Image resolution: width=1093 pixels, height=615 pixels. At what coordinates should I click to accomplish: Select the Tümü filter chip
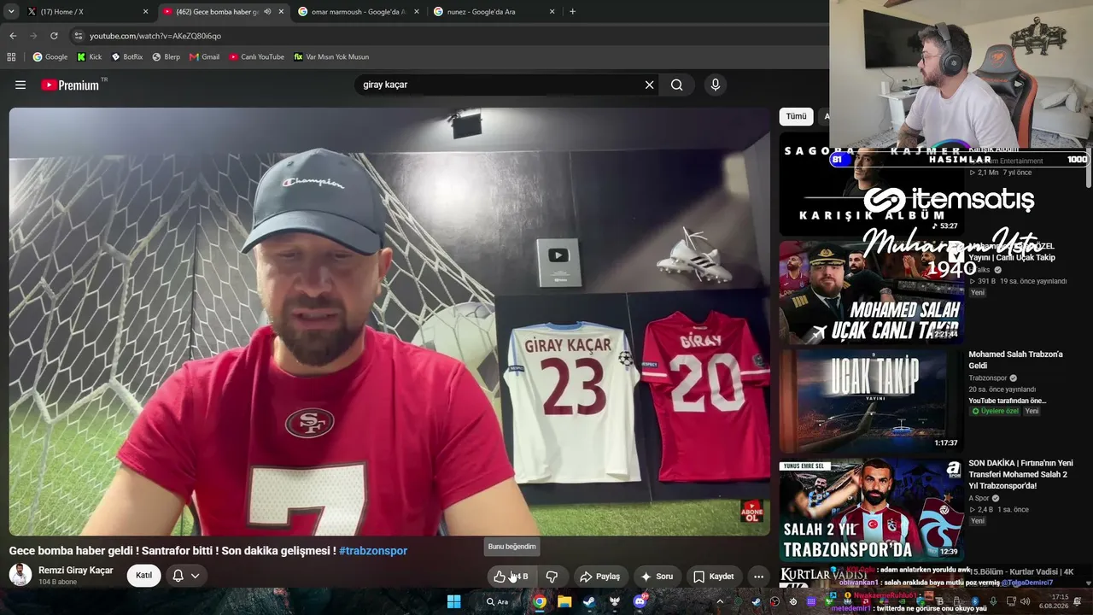pos(796,116)
